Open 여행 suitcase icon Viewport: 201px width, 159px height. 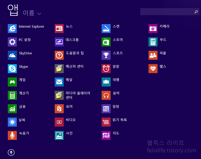coord(106,82)
